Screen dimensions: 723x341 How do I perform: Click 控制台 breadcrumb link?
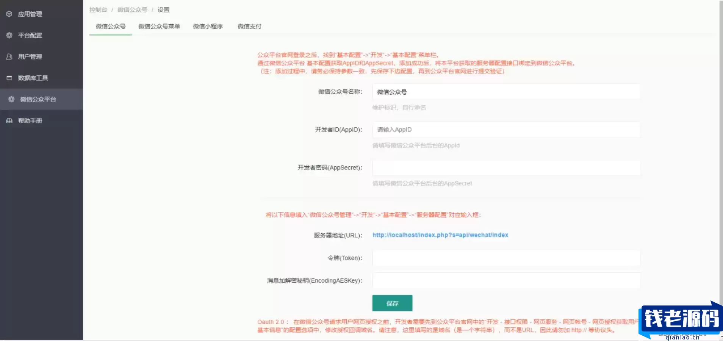click(99, 9)
